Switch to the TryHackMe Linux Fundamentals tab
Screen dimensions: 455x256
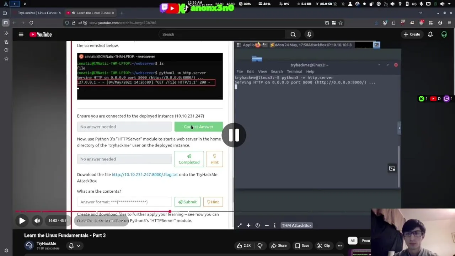point(37,13)
